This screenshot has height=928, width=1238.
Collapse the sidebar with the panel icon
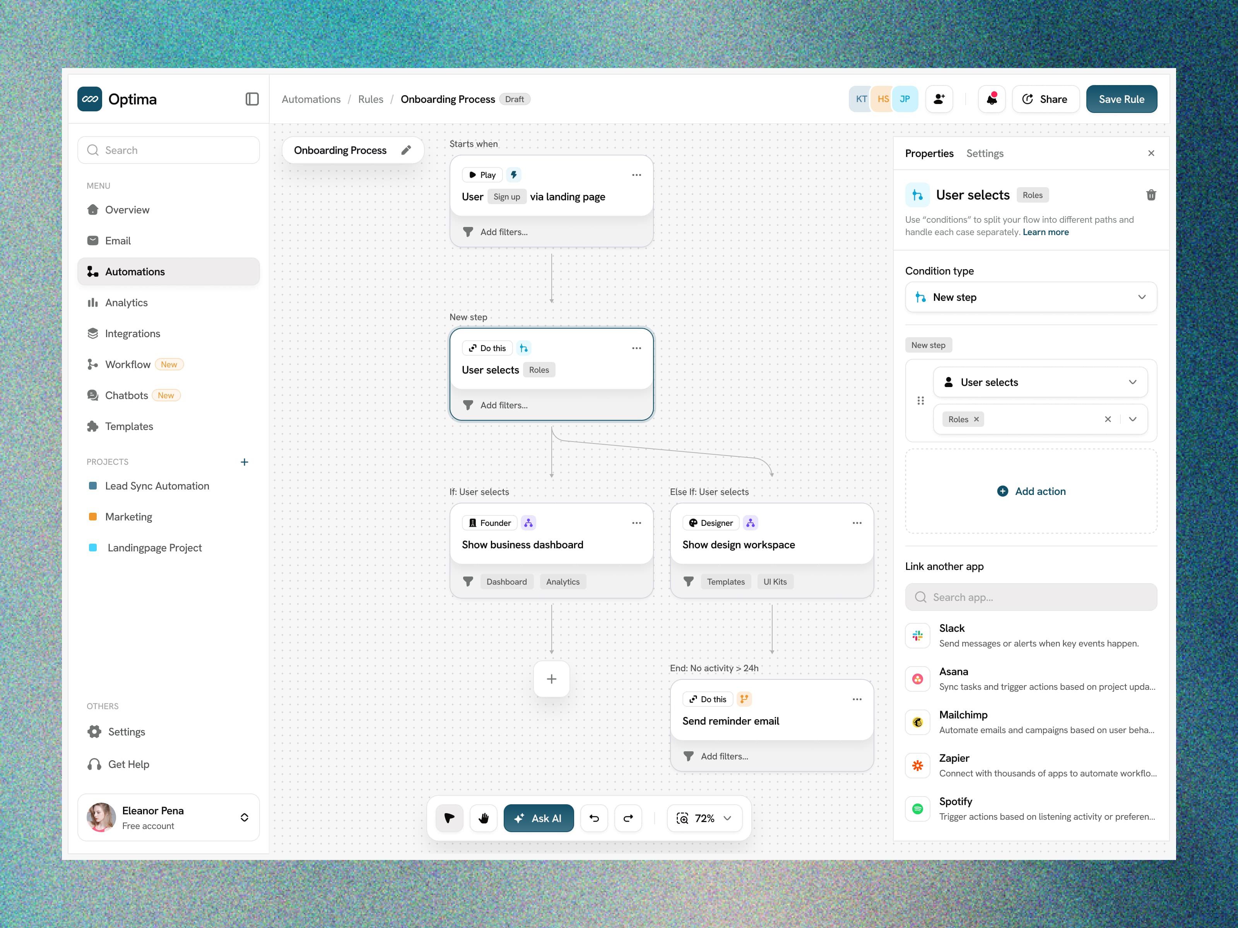252,99
